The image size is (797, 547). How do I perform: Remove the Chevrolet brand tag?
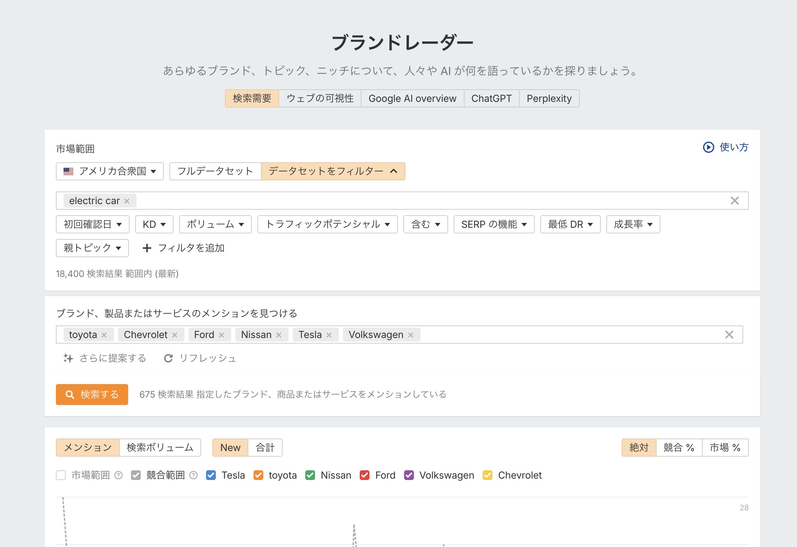[x=175, y=335]
